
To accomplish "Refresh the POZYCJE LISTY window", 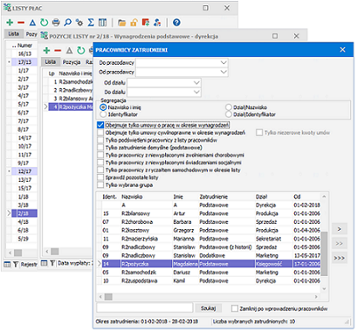I will click(81, 51).
